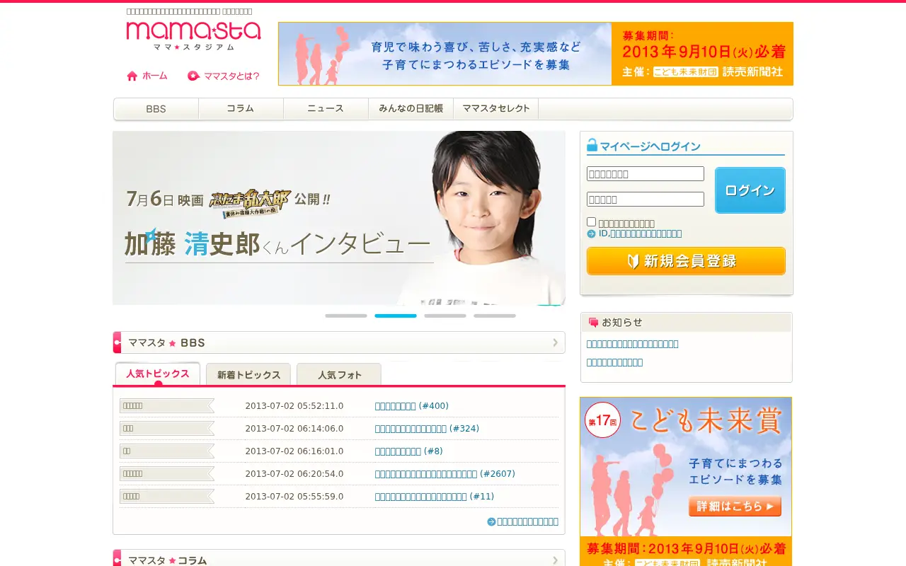Open the 加藤清史郎 interview slide

tap(339, 218)
